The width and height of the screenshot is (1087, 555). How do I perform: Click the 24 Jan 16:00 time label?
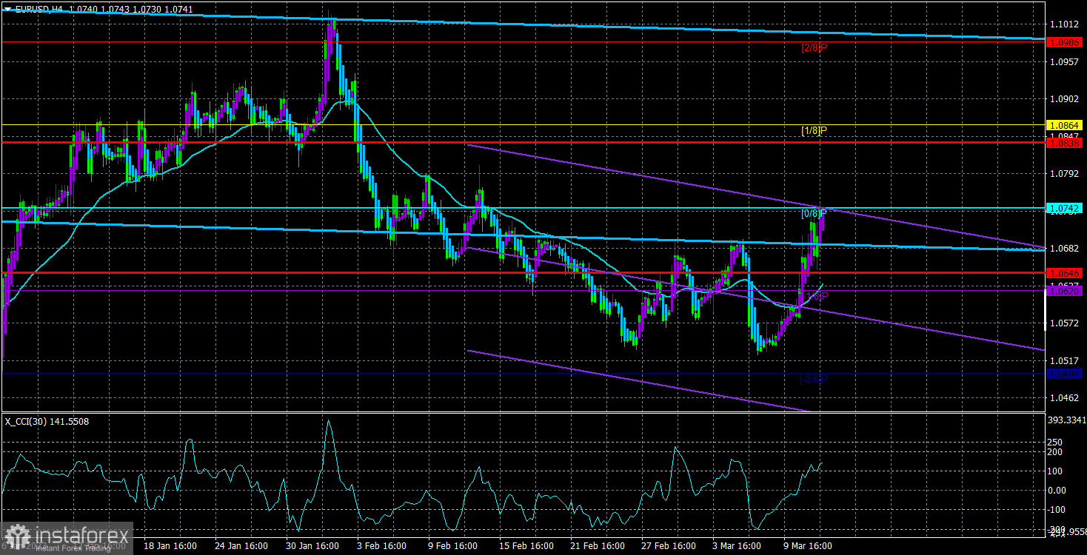point(241,546)
